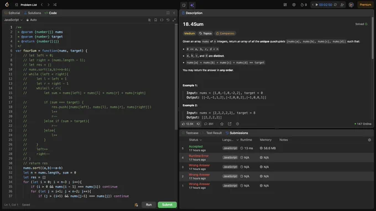This screenshot has height=211, width=376.
Task: Click the Medium difficulty tag
Action: 190,34
